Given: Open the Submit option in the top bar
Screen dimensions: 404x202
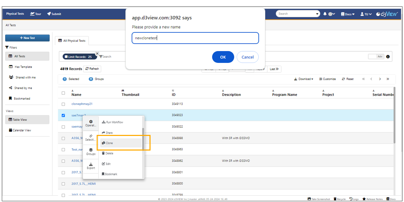Looking at the screenshot, I should pos(54,14).
